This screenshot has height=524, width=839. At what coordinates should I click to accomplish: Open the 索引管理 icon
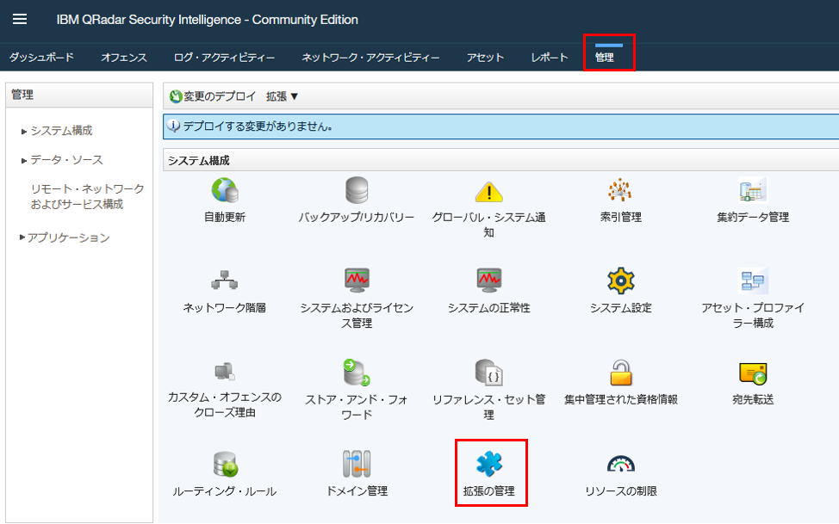tap(620, 190)
